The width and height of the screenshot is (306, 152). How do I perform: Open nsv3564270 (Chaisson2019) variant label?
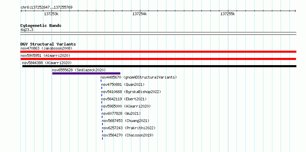pyautogui.click(x=128, y=135)
